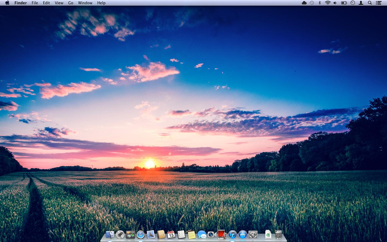This screenshot has width=387, height=242.
Task: Open Mail stamp icon in Dock
Action: point(151,234)
